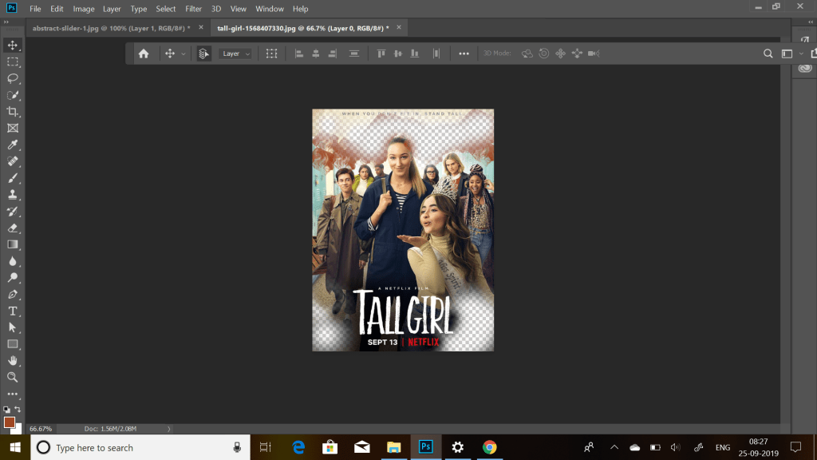This screenshot has height=460, width=817.
Task: Select the Lasso tool
Action: click(13, 78)
